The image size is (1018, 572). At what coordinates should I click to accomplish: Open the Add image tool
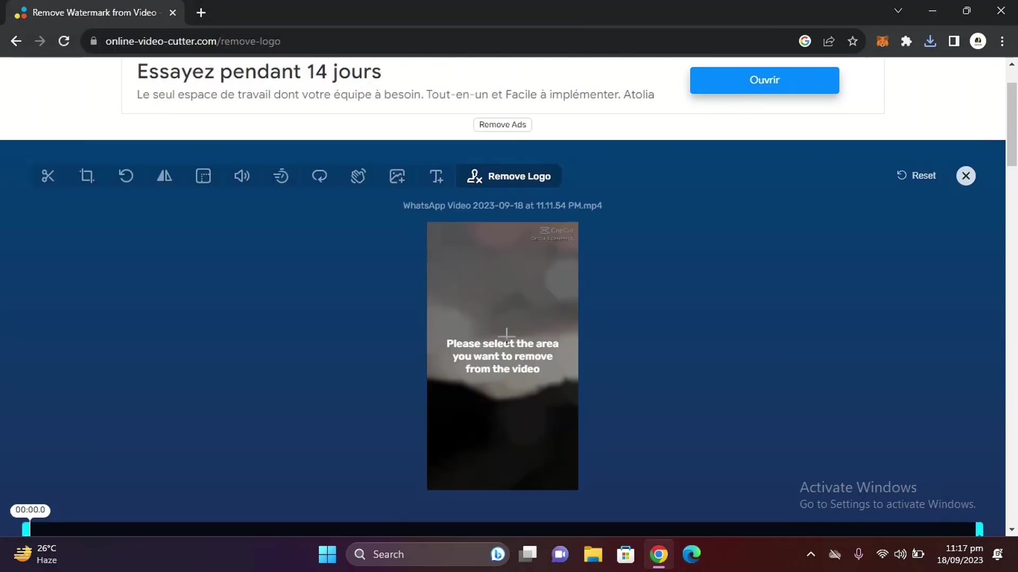(x=397, y=176)
